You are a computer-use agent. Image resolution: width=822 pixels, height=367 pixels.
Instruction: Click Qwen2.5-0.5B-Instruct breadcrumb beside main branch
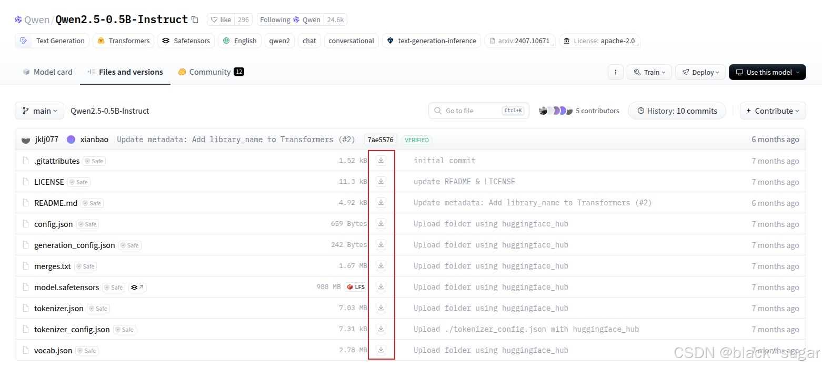(x=110, y=111)
